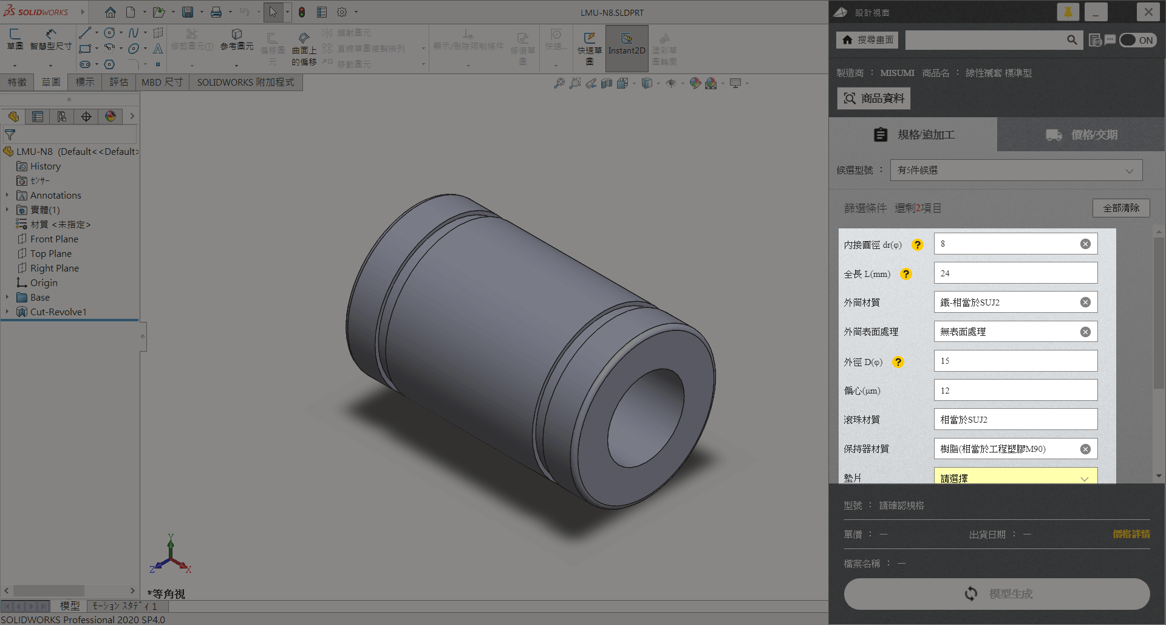1166x625 pixels.
Task: Open the candidate model number dropdown
Action: pyautogui.click(x=1016, y=171)
